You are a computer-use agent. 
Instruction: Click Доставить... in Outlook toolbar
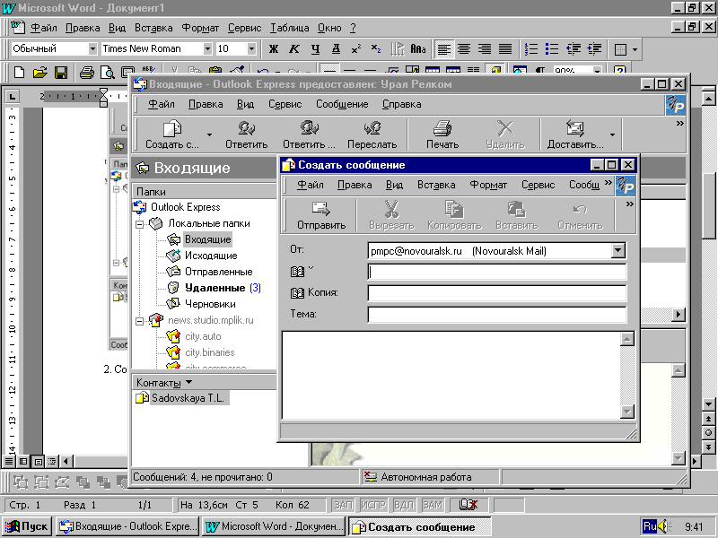point(575,134)
